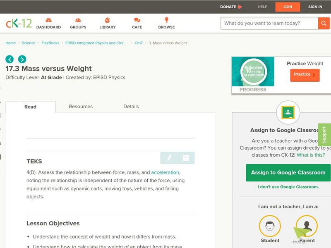This screenshot has height=248, width=331.
Task: Click the Donate heart icon
Action: tap(240, 7)
